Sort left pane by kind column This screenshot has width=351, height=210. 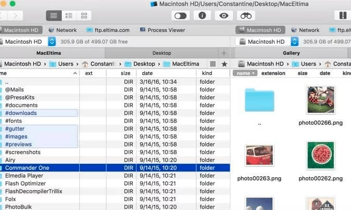(x=207, y=73)
